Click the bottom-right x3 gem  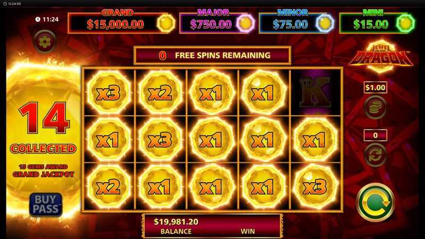point(316,186)
